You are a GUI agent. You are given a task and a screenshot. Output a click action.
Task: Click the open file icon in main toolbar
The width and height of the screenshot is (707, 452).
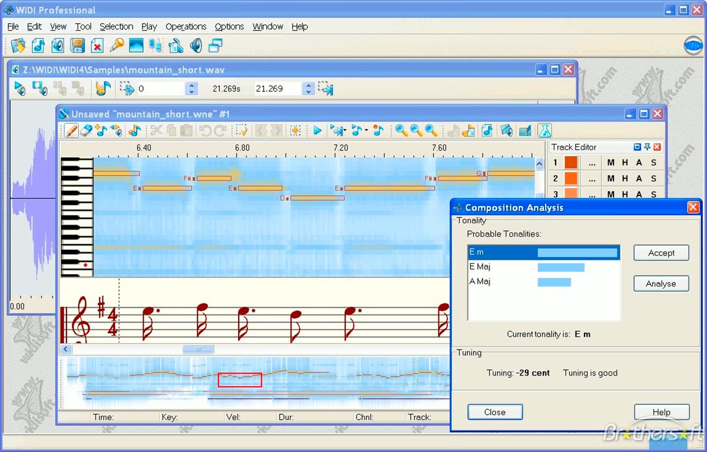18,45
